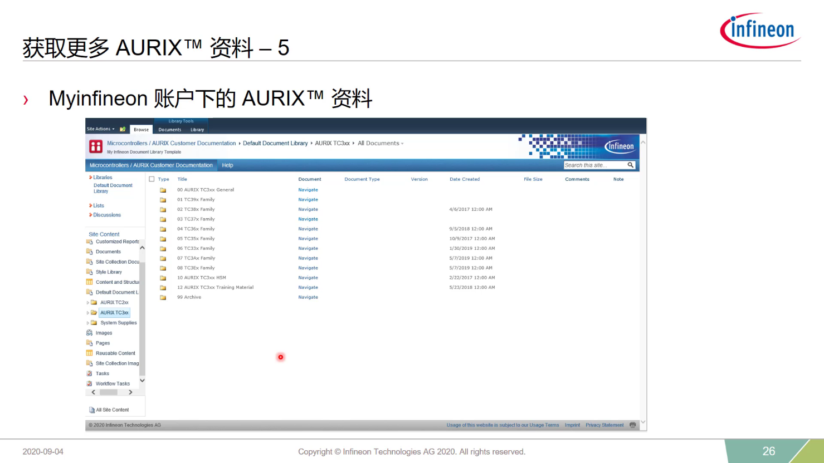Click folder icon for 00 AURIX TC3xx General
Image resolution: width=824 pixels, height=463 pixels.
pyautogui.click(x=163, y=190)
